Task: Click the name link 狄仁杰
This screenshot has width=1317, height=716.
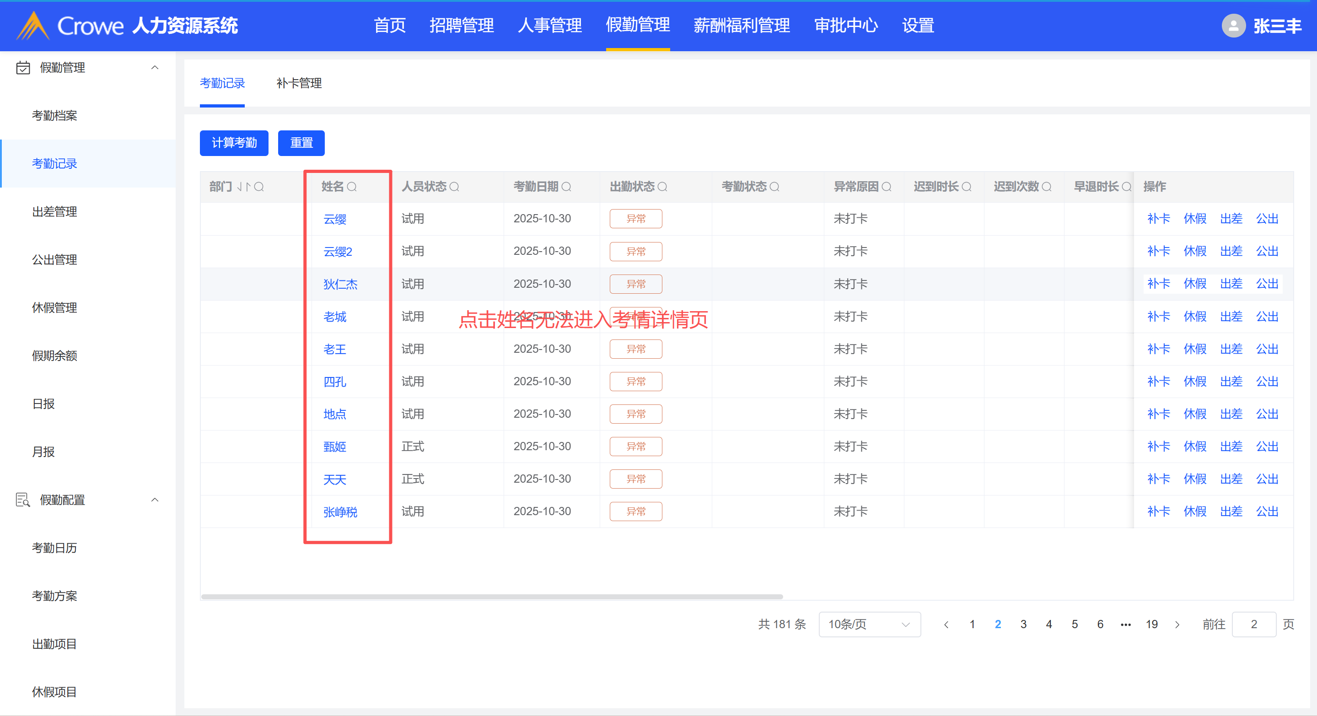Action: point(340,285)
